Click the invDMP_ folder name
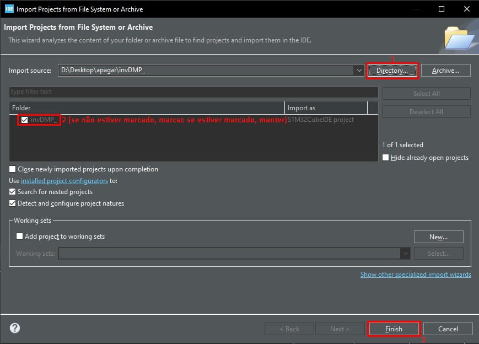Screen dimensions: 479x344 pyautogui.click(x=44, y=120)
